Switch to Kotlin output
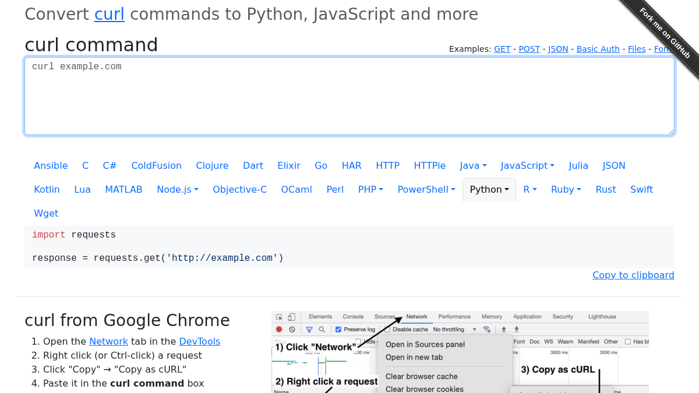Screen dimensions: 699x393 [x=47, y=189]
